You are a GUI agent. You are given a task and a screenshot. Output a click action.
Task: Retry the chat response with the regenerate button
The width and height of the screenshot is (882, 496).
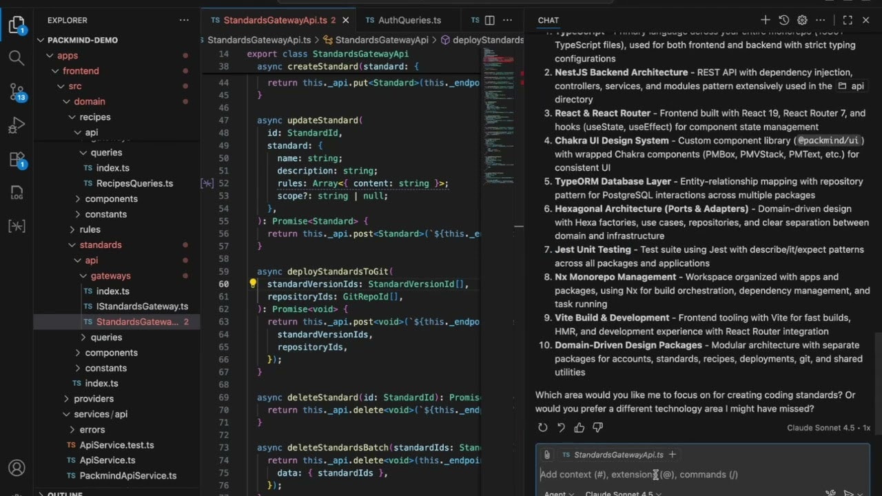point(542,427)
